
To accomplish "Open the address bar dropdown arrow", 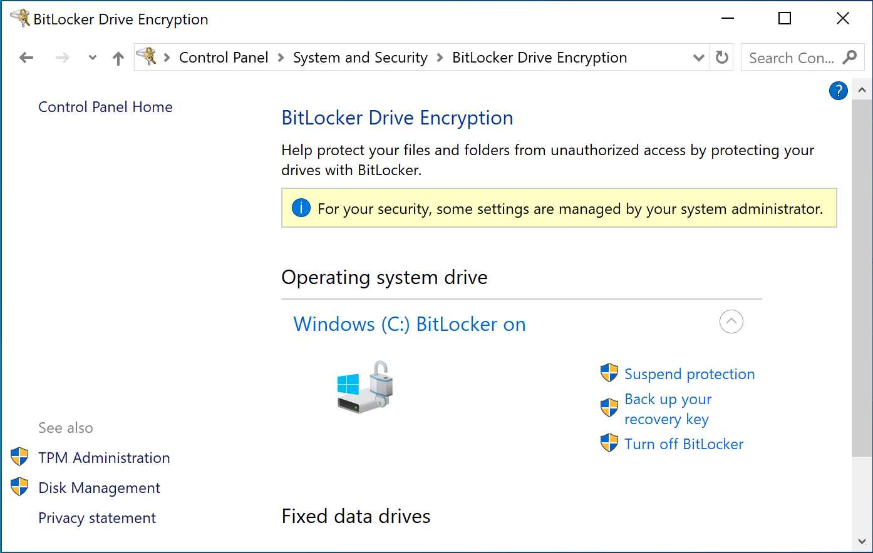I will [698, 57].
